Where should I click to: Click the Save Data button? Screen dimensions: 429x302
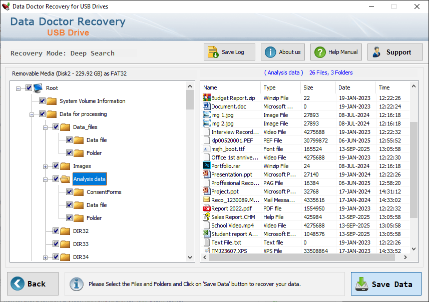[386, 284]
